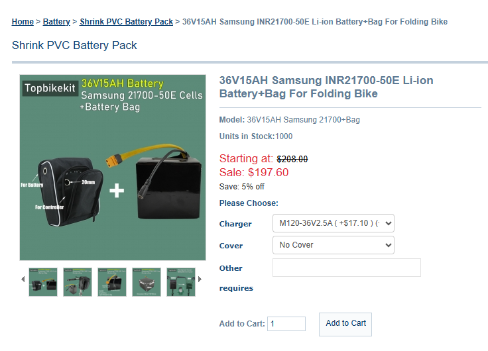Focus the Add to Cart quantity box
Viewport: 488px width, 351px height.
pyautogui.click(x=286, y=324)
